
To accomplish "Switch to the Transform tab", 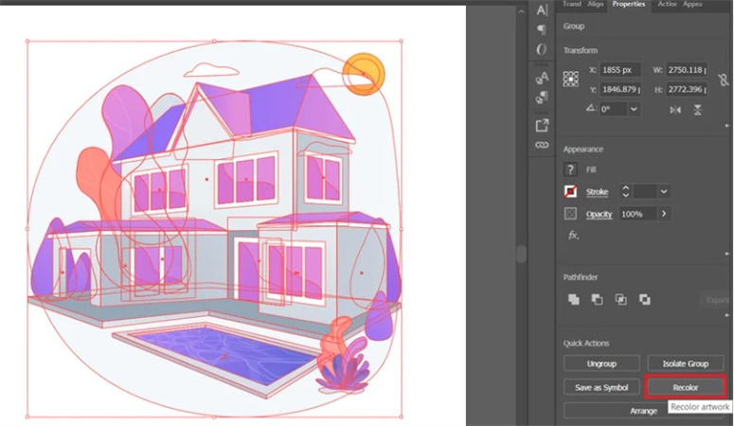I will [x=571, y=4].
